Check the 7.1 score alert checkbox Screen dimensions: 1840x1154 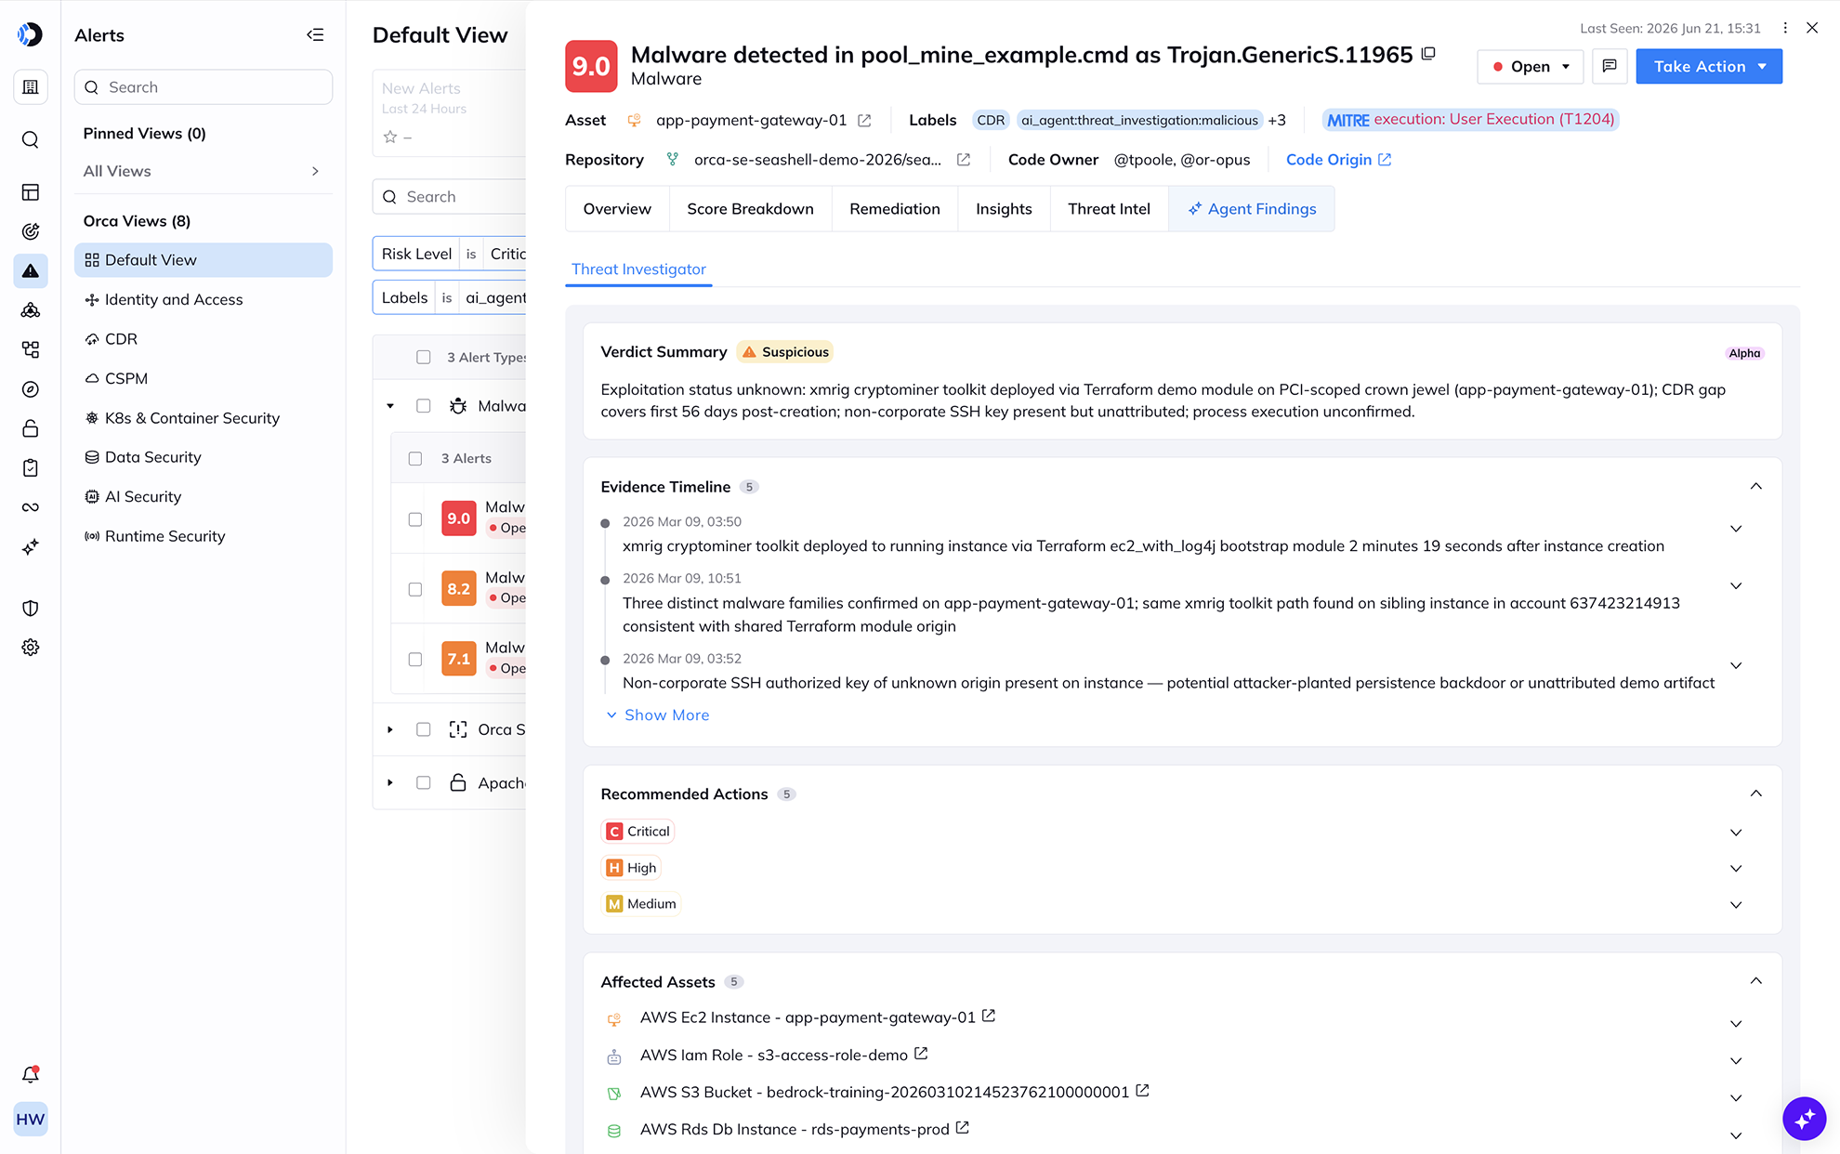[415, 659]
